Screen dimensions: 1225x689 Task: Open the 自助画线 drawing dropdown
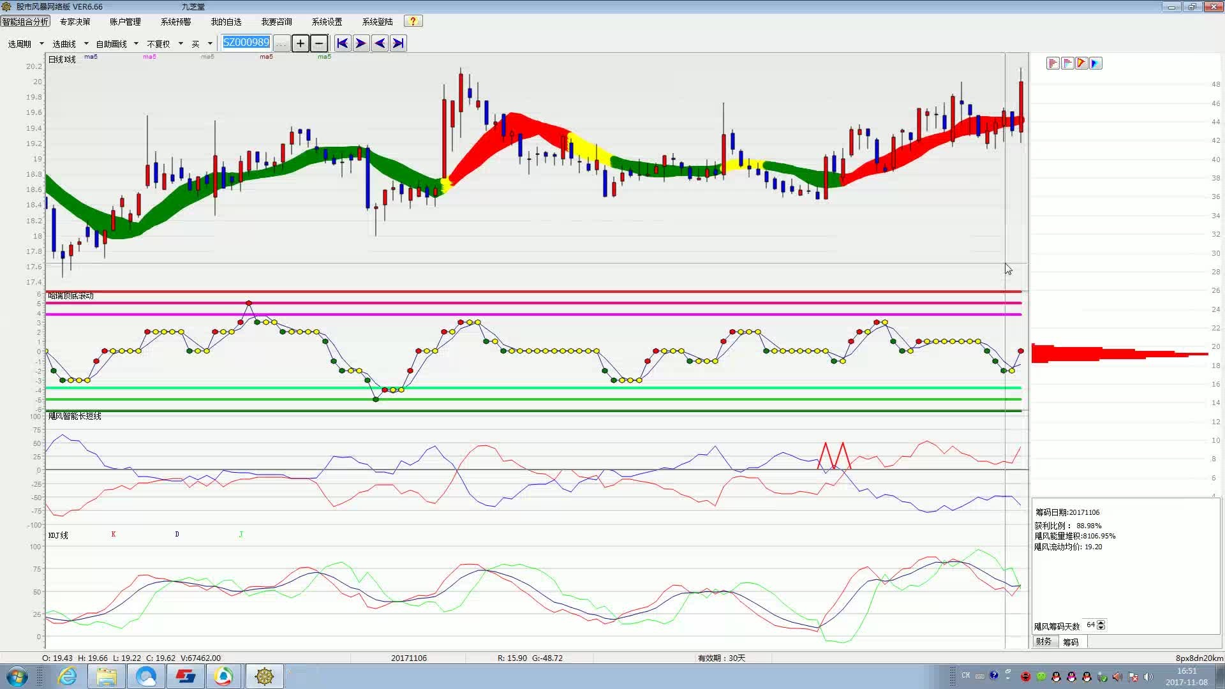point(117,44)
